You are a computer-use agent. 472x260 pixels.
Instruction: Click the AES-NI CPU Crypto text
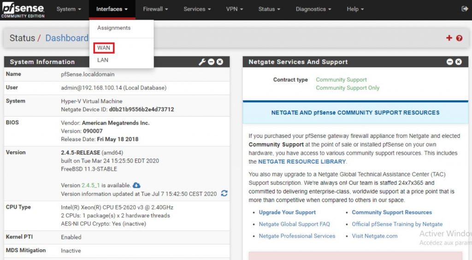coord(103,224)
